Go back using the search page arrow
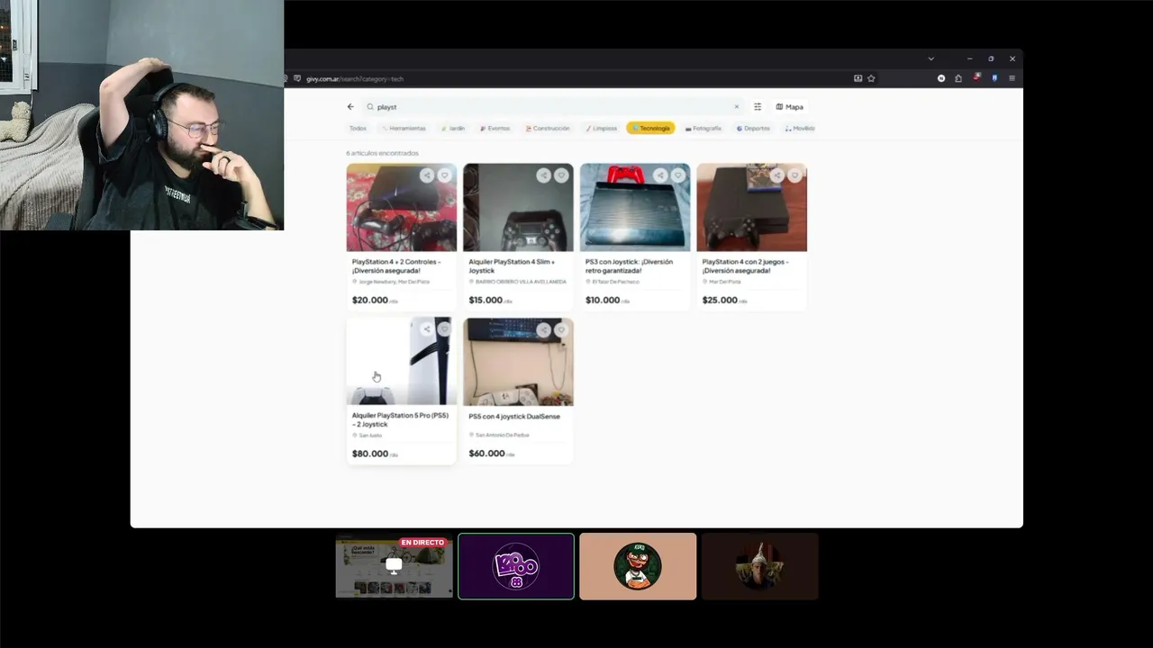 (x=350, y=106)
